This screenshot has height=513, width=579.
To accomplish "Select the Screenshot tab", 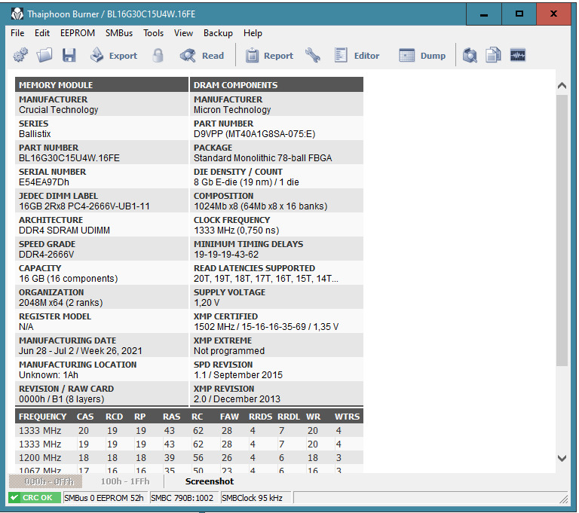I will click(210, 481).
